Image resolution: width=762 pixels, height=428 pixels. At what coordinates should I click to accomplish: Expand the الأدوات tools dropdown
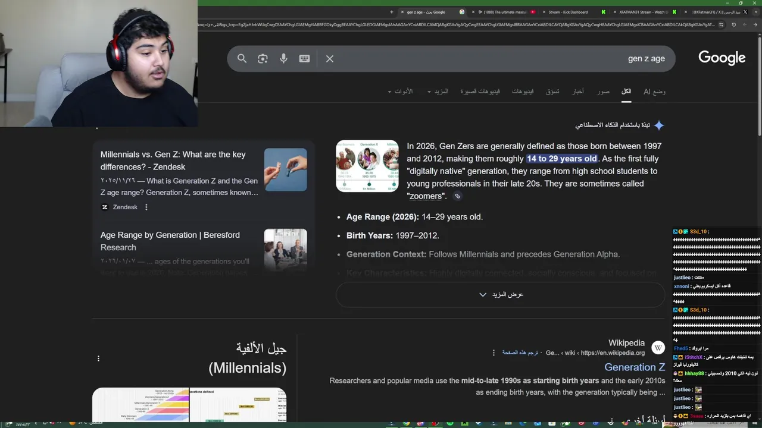(400, 92)
